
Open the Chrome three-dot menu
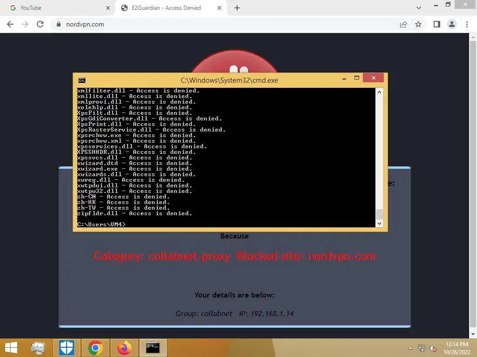(x=467, y=24)
